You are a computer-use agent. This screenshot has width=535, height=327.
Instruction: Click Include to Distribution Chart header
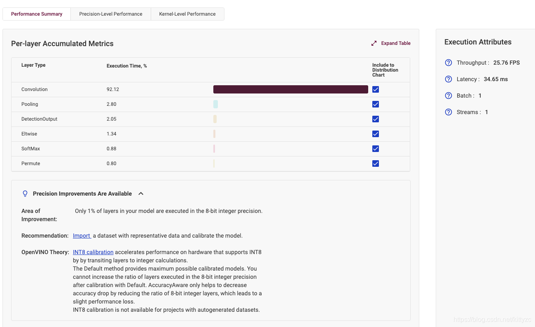385,70
